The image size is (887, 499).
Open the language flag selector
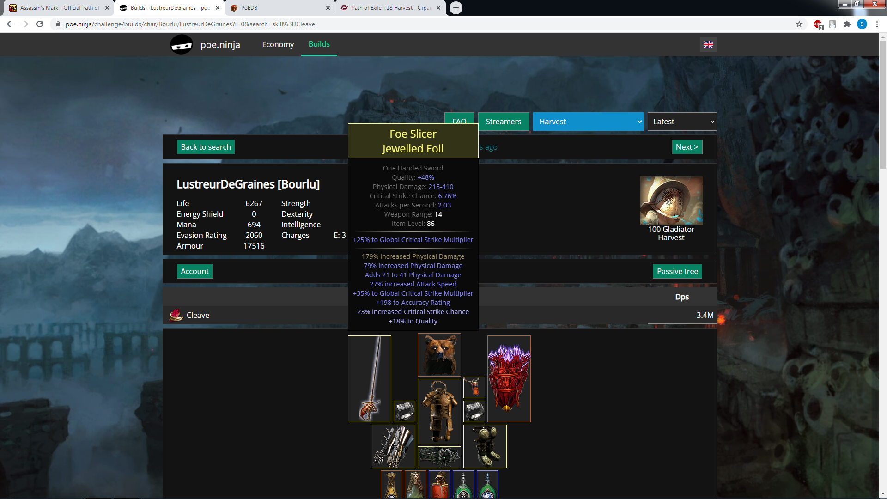click(x=708, y=44)
